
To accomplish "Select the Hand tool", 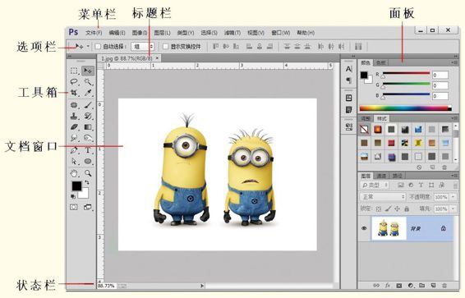I will click(x=74, y=173).
